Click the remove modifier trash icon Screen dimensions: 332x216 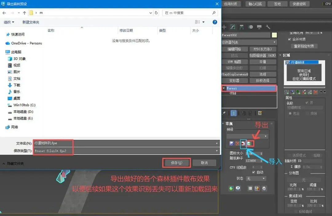250,113
